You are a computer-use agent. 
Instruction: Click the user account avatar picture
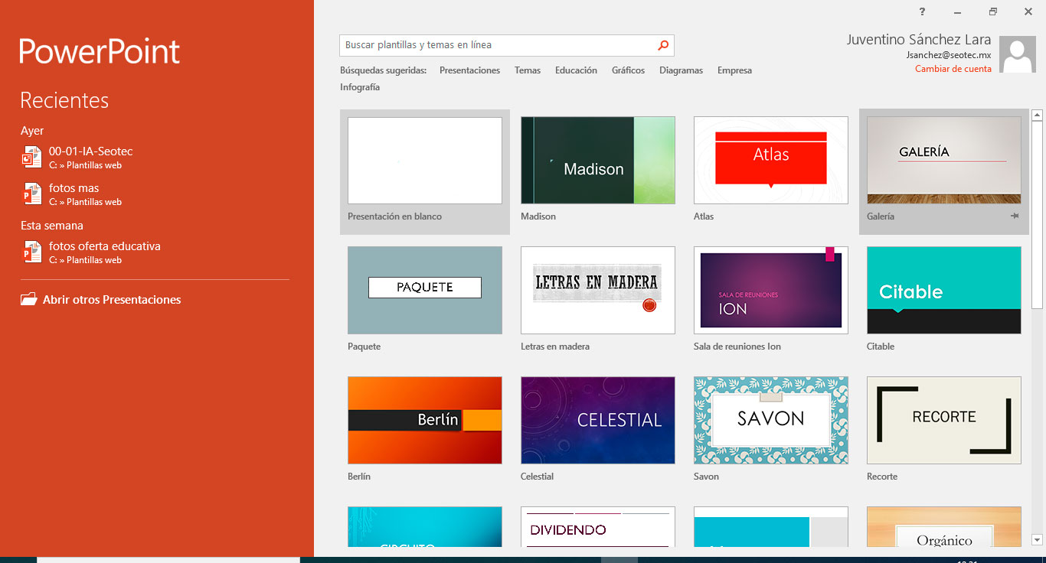click(x=1018, y=54)
